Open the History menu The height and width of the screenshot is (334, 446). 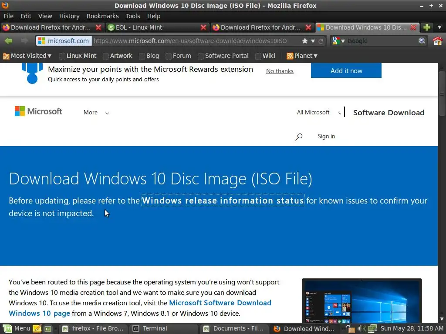(x=69, y=16)
